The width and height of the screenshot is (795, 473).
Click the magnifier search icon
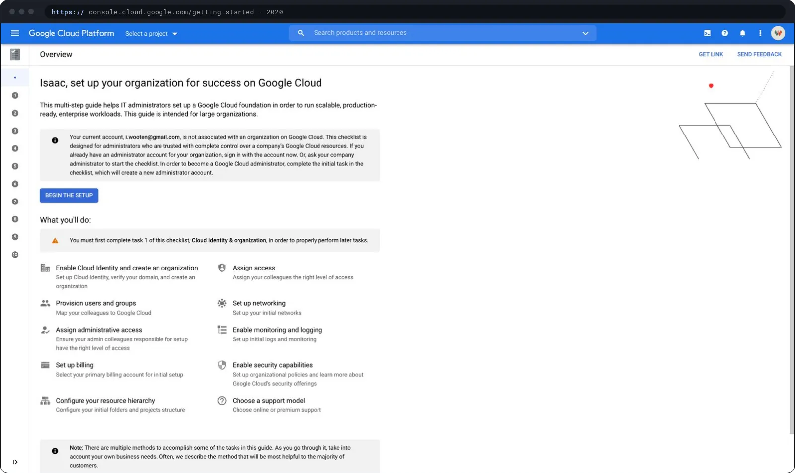(301, 33)
